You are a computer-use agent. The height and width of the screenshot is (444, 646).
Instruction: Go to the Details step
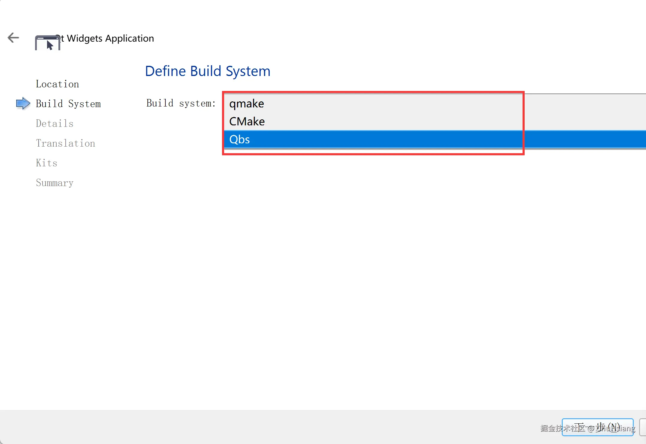55,124
